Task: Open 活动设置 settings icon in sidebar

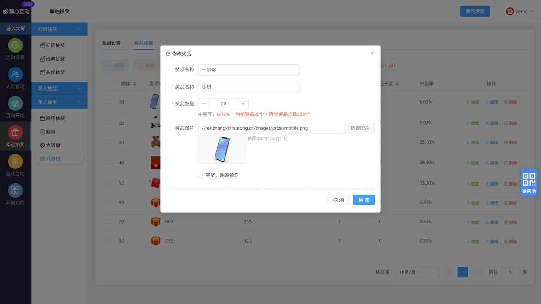Action: pyautogui.click(x=15, y=45)
